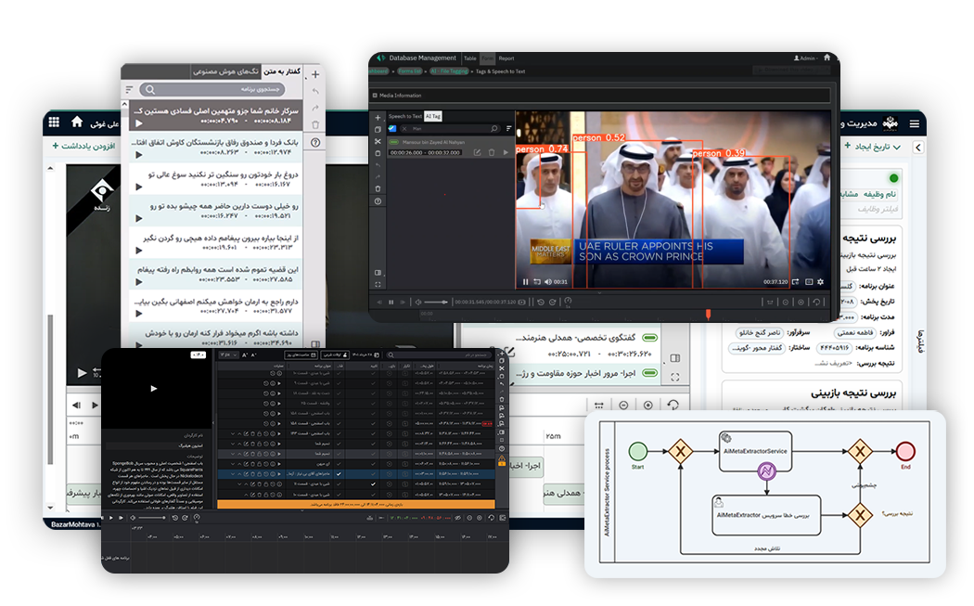Image resolution: width=974 pixels, height=606 pixels.
Task: Click the sort icon left of the Persian search field
Action: (x=129, y=89)
